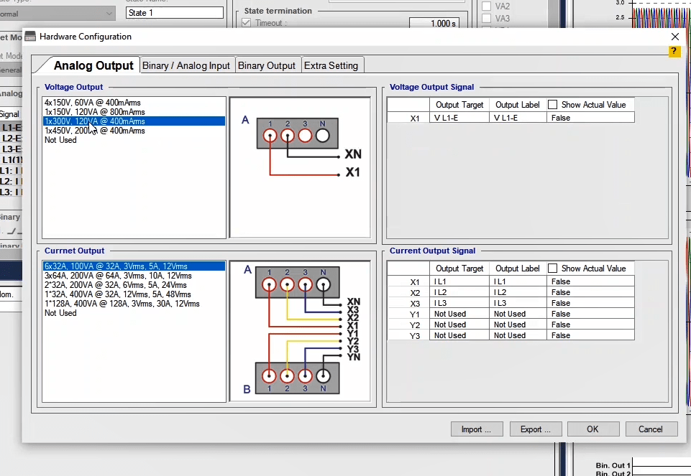This screenshot has width=691, height=476.
Task: Click the I L3 Output Target cell
Action: (x=459, y=303)
